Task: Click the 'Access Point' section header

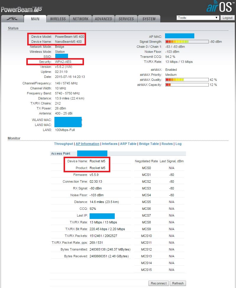Action: coord(61,153)
